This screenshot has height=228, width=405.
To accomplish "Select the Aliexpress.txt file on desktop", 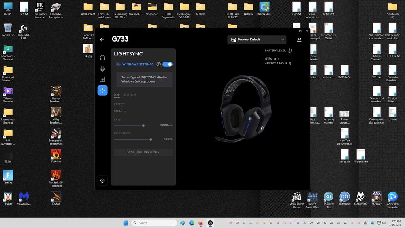I will coord(360,156).
